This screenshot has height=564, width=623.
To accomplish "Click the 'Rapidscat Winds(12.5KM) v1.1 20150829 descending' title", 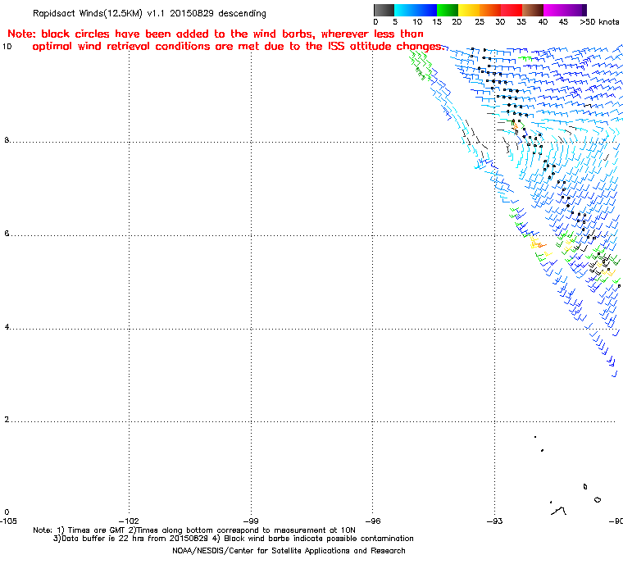I will tap(149, 13).
